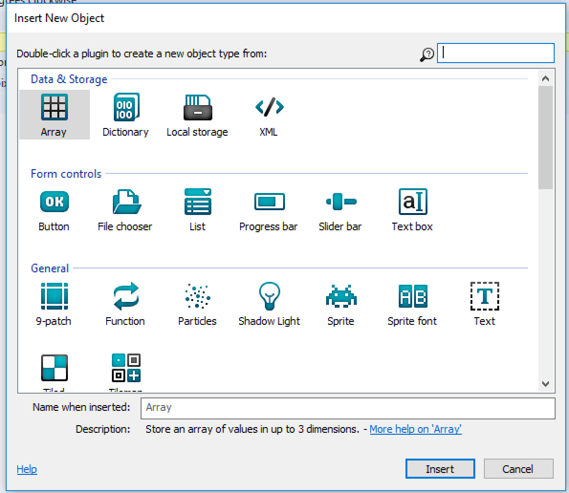Select the Array plugin icon

54,107
